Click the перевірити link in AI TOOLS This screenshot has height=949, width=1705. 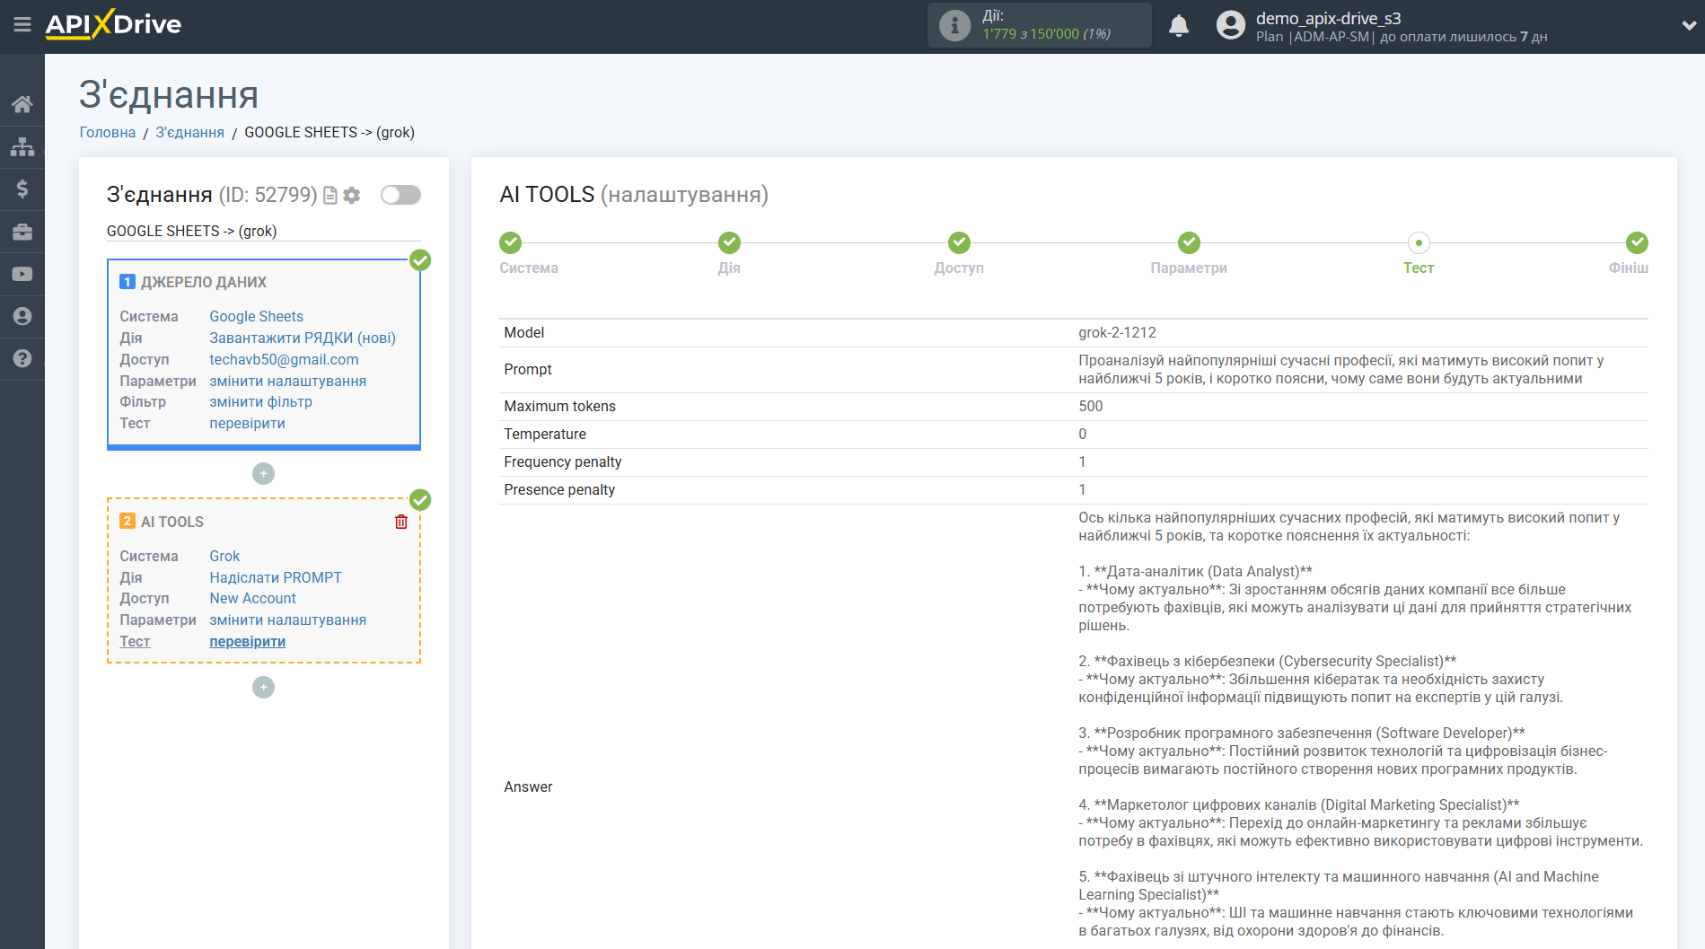247,641
